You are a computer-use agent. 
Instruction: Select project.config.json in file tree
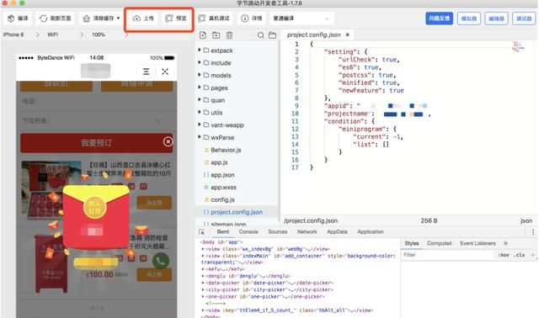click(x=237, y=212)
